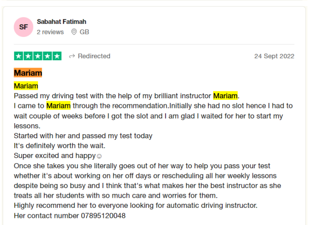Click 'Highly recommend her' sentence text
Viewport: 312px width, 225px height.
pyautogui.click(x=135, y=205)
